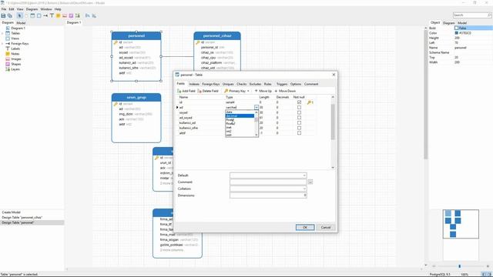Select the Image tool in the toolbar
The image size is (493, 277).
click(x=65, y=15)
